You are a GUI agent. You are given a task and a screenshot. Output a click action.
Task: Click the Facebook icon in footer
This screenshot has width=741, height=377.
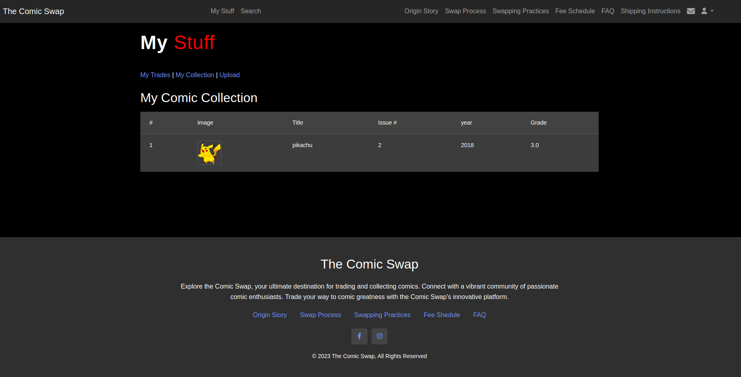(359, 336)
